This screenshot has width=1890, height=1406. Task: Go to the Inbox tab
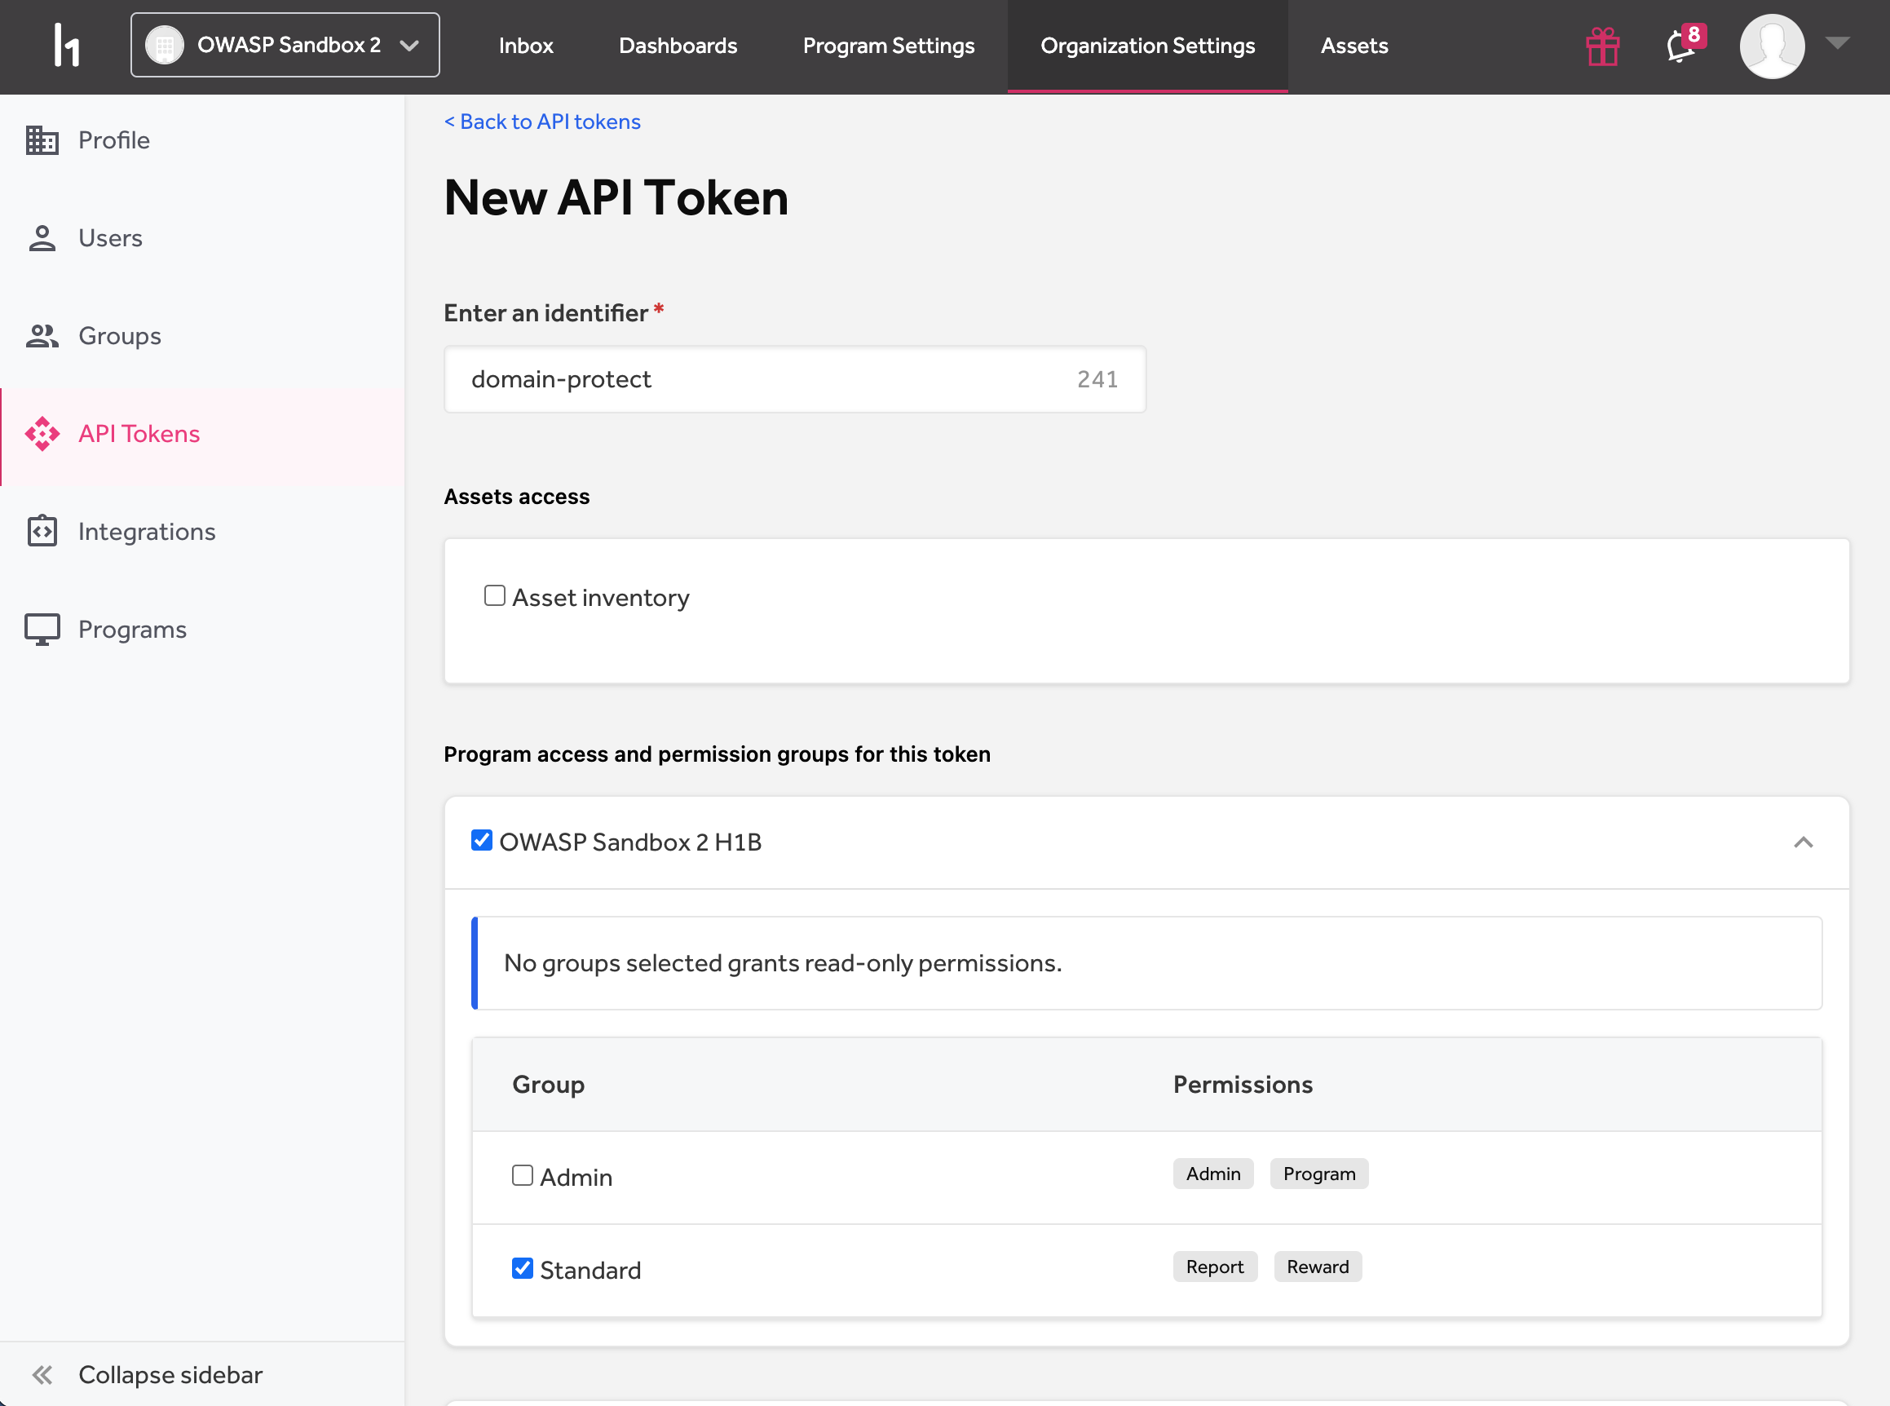[526, 46]
